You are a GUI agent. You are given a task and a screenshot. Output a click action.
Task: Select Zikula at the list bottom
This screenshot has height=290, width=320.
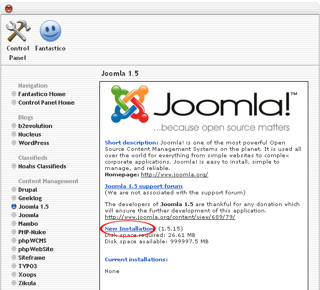pyautogui.click(x=27, y=283)
